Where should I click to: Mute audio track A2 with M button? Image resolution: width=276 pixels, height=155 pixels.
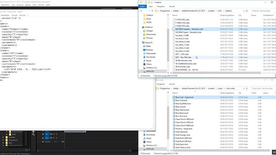(x=53, y=134)
